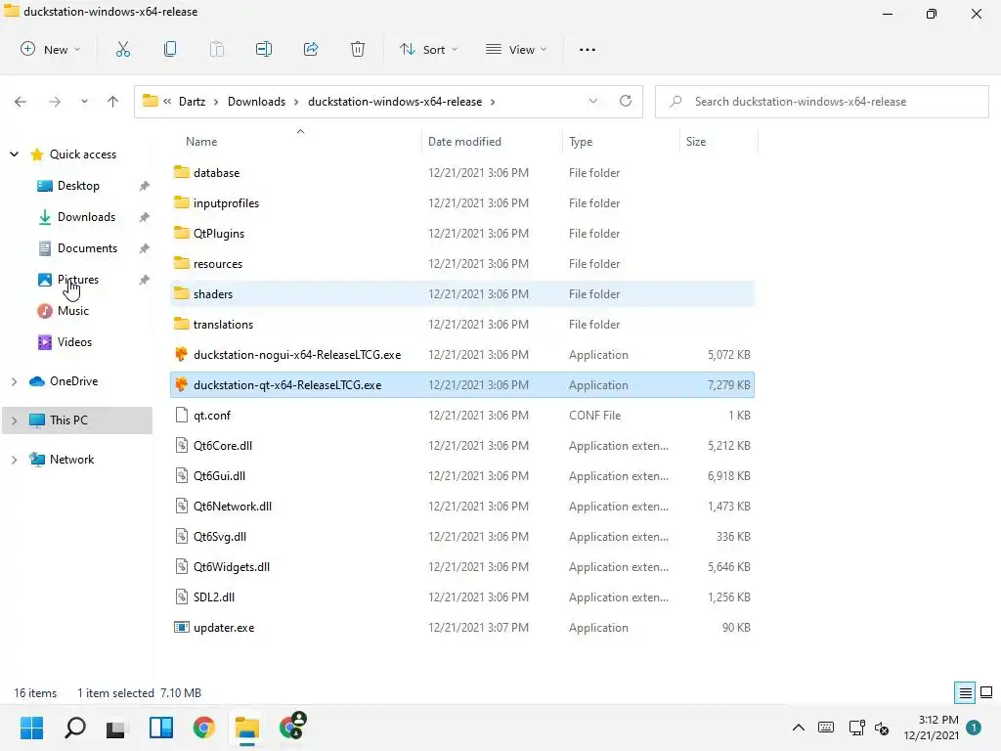
Task: Launch Google Chrome from taskbar
Action: [x=203, y=728]
